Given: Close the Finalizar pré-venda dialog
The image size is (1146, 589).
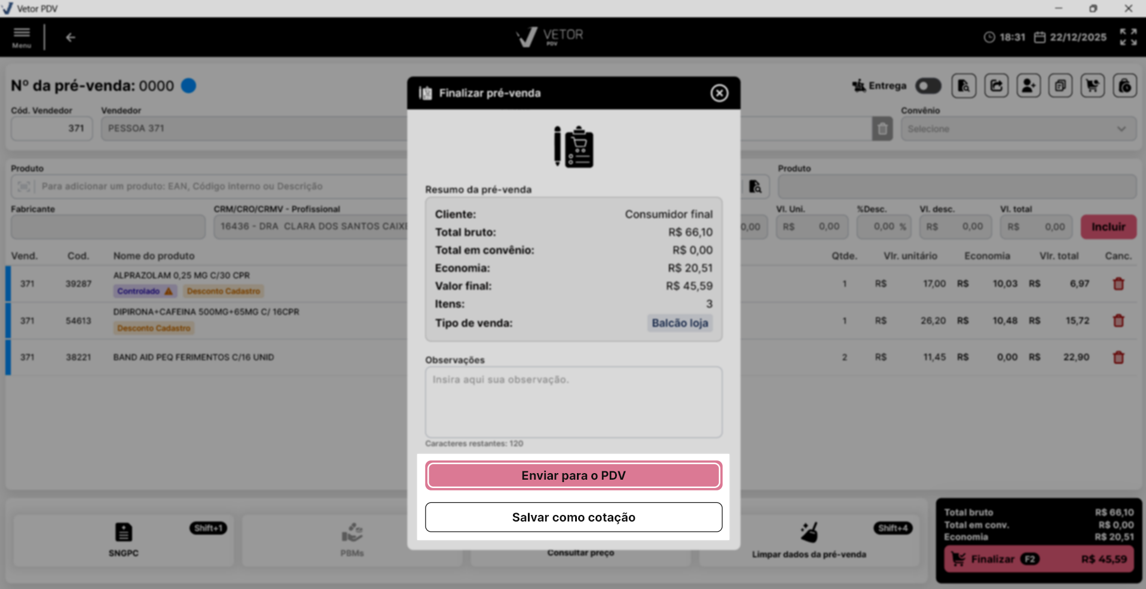Looking at the screenshot, I should click(719, 93).
